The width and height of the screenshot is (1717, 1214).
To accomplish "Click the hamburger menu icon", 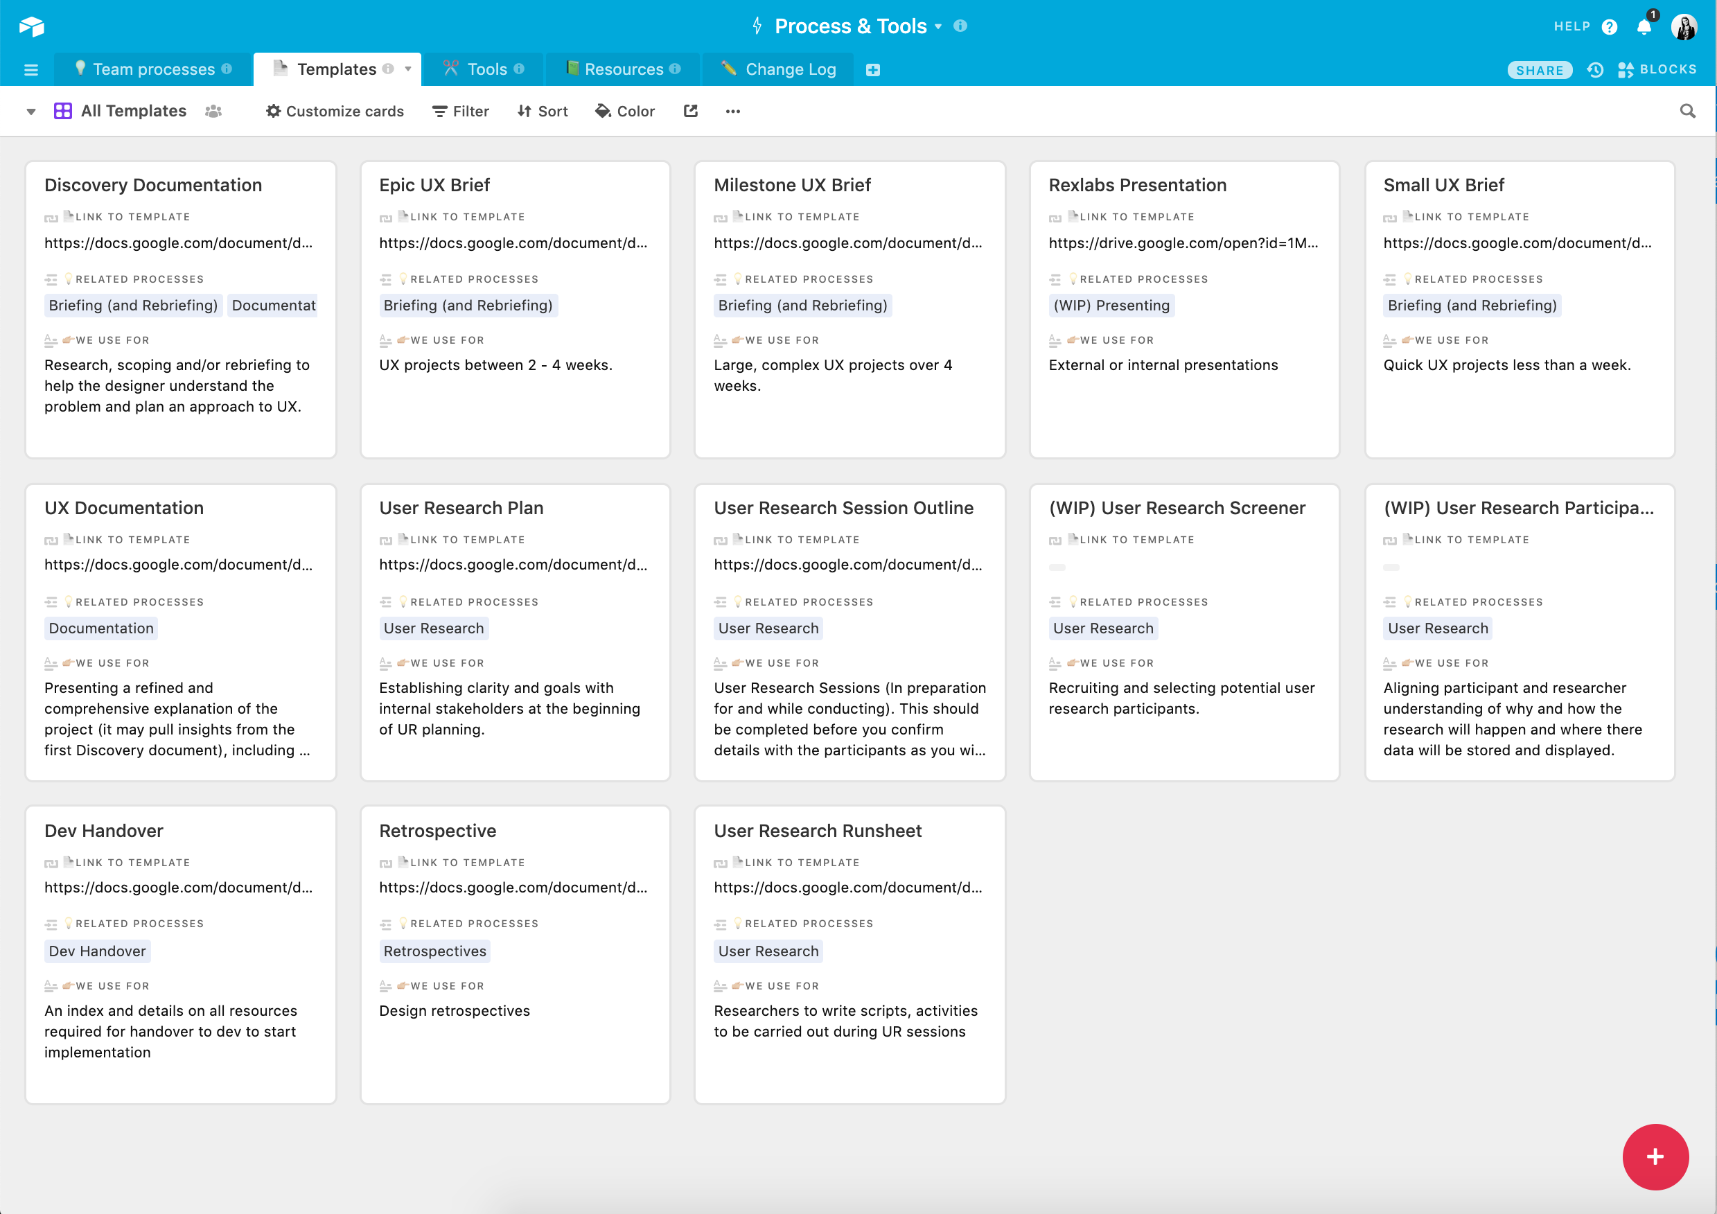I will tap(30, 69).
